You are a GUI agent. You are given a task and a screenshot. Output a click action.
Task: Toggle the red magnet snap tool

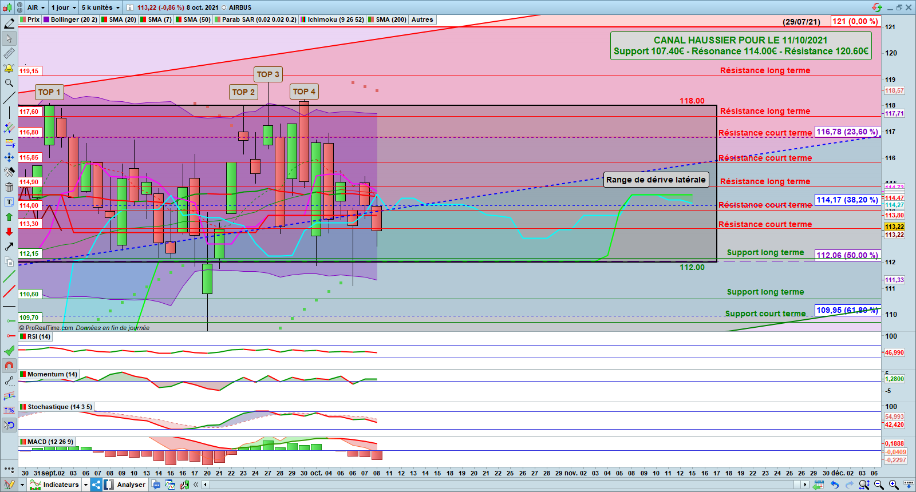tap(9, 366)
